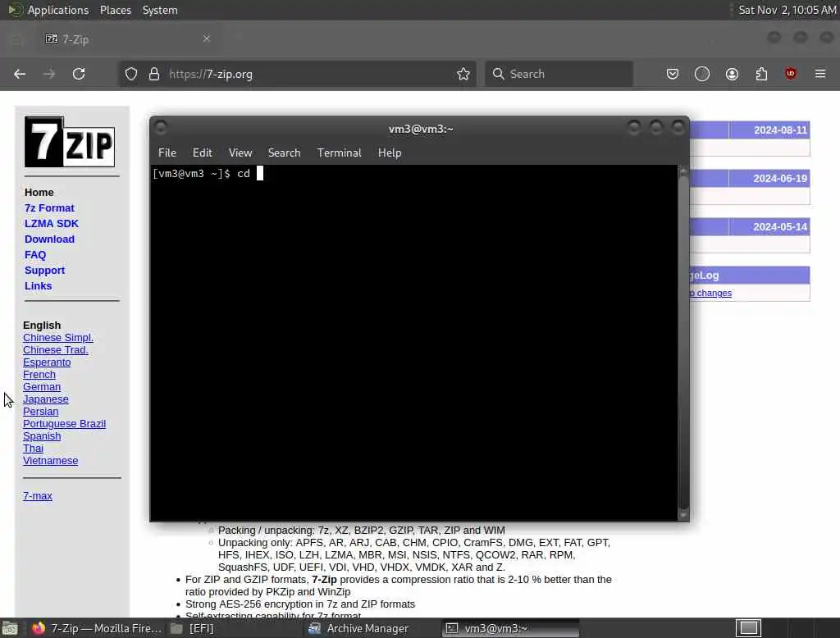Open the 7z Format link
Image resolution: width=840 pixels, height=638 pixels.
pos(49,207)
